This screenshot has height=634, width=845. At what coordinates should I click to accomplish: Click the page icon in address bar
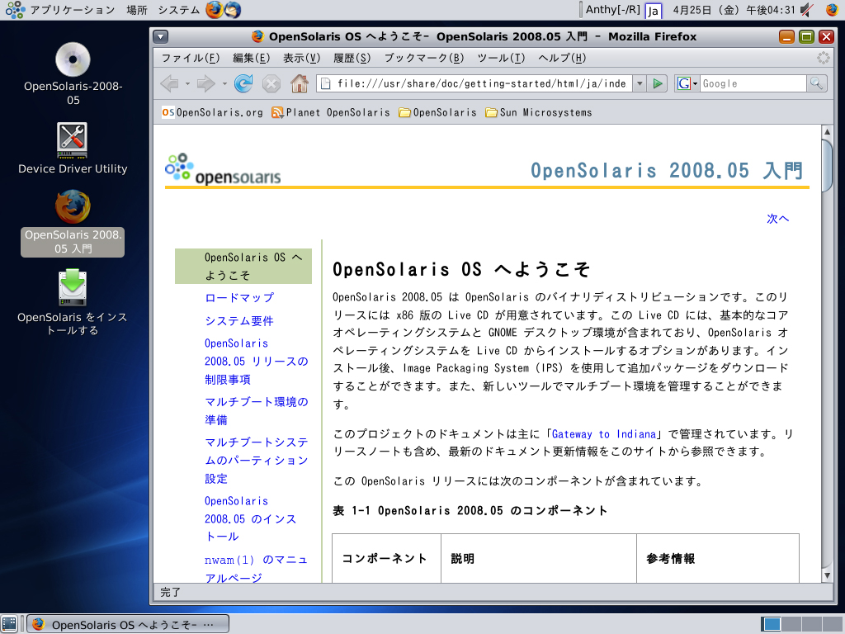click(x=325, y=83)
